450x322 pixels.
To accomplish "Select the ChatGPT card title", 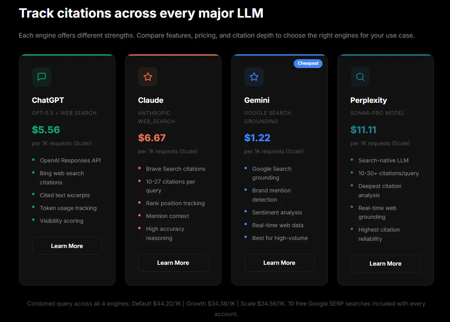I will tap(48, 100).
